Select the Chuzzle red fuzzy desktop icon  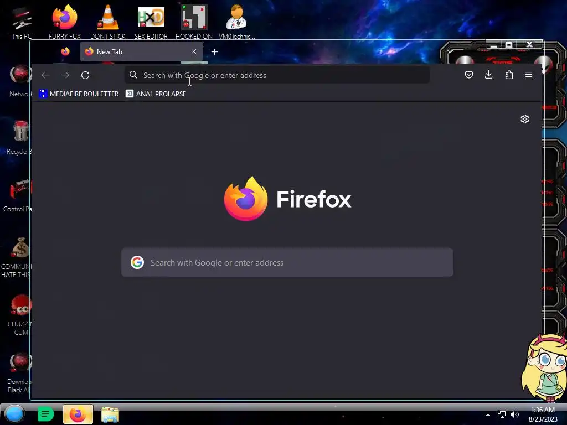pyautogui.click(x=19, y=315)
